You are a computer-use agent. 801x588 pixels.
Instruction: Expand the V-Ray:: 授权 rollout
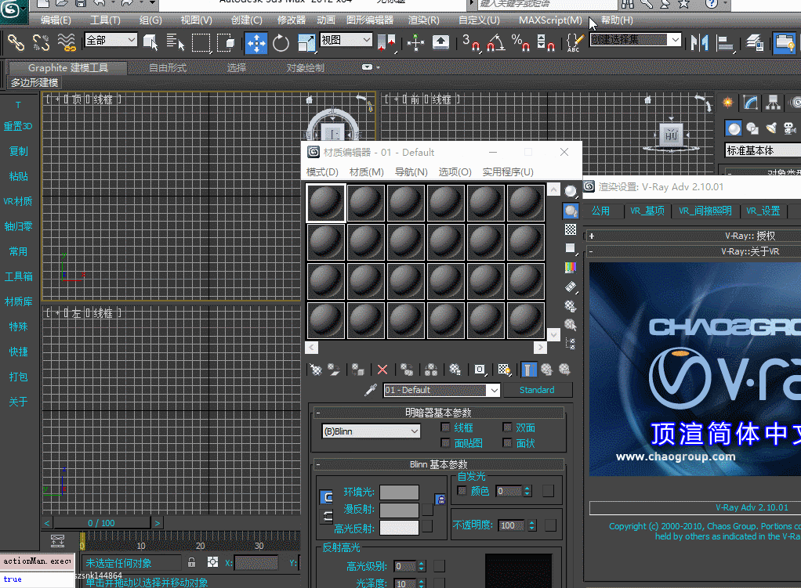tap(592, 236)
